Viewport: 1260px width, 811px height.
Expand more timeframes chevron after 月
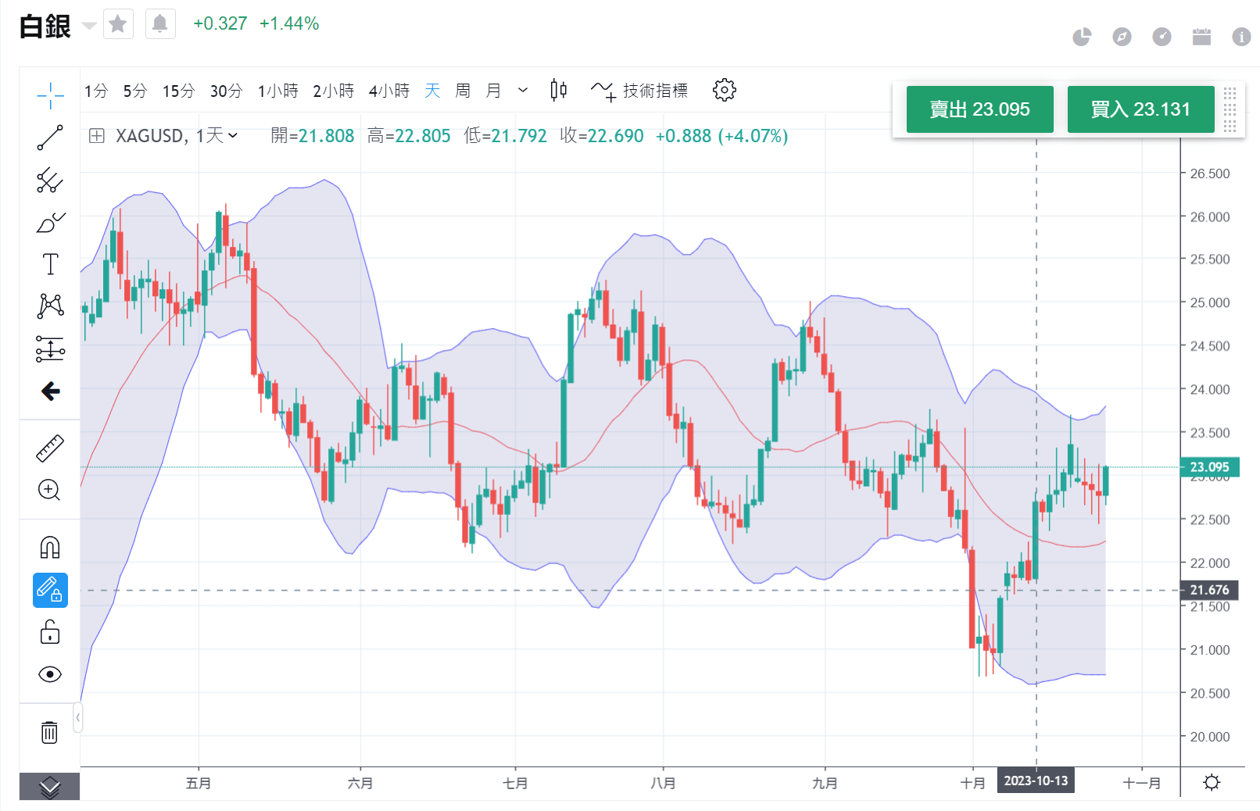523,91
